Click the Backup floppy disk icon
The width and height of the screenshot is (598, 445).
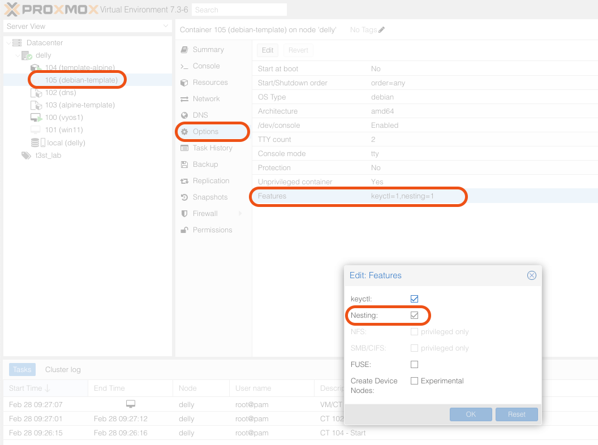tap(184, 165)
